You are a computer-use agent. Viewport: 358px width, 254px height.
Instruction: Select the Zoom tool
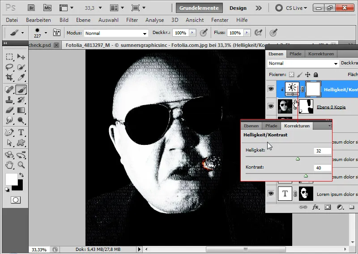pos(21,165)
